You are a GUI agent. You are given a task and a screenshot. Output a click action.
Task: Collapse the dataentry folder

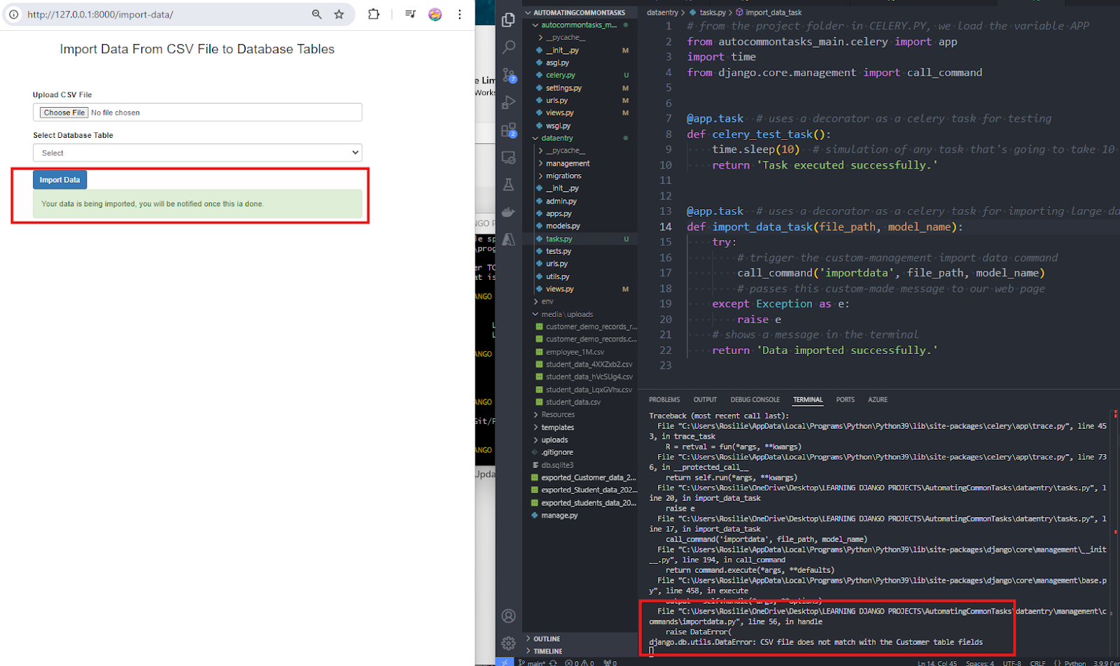tap(556, 139)
